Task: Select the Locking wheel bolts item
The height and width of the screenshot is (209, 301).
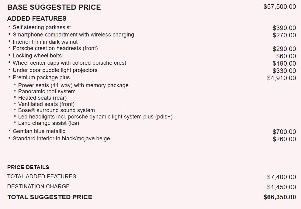Action: pyautogui.click(x=37, y=56)
